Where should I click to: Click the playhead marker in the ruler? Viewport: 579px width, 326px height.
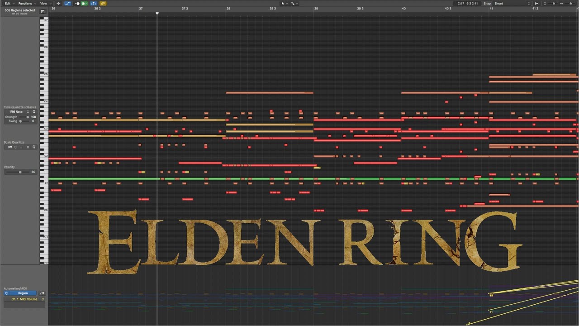click(157, 13)
